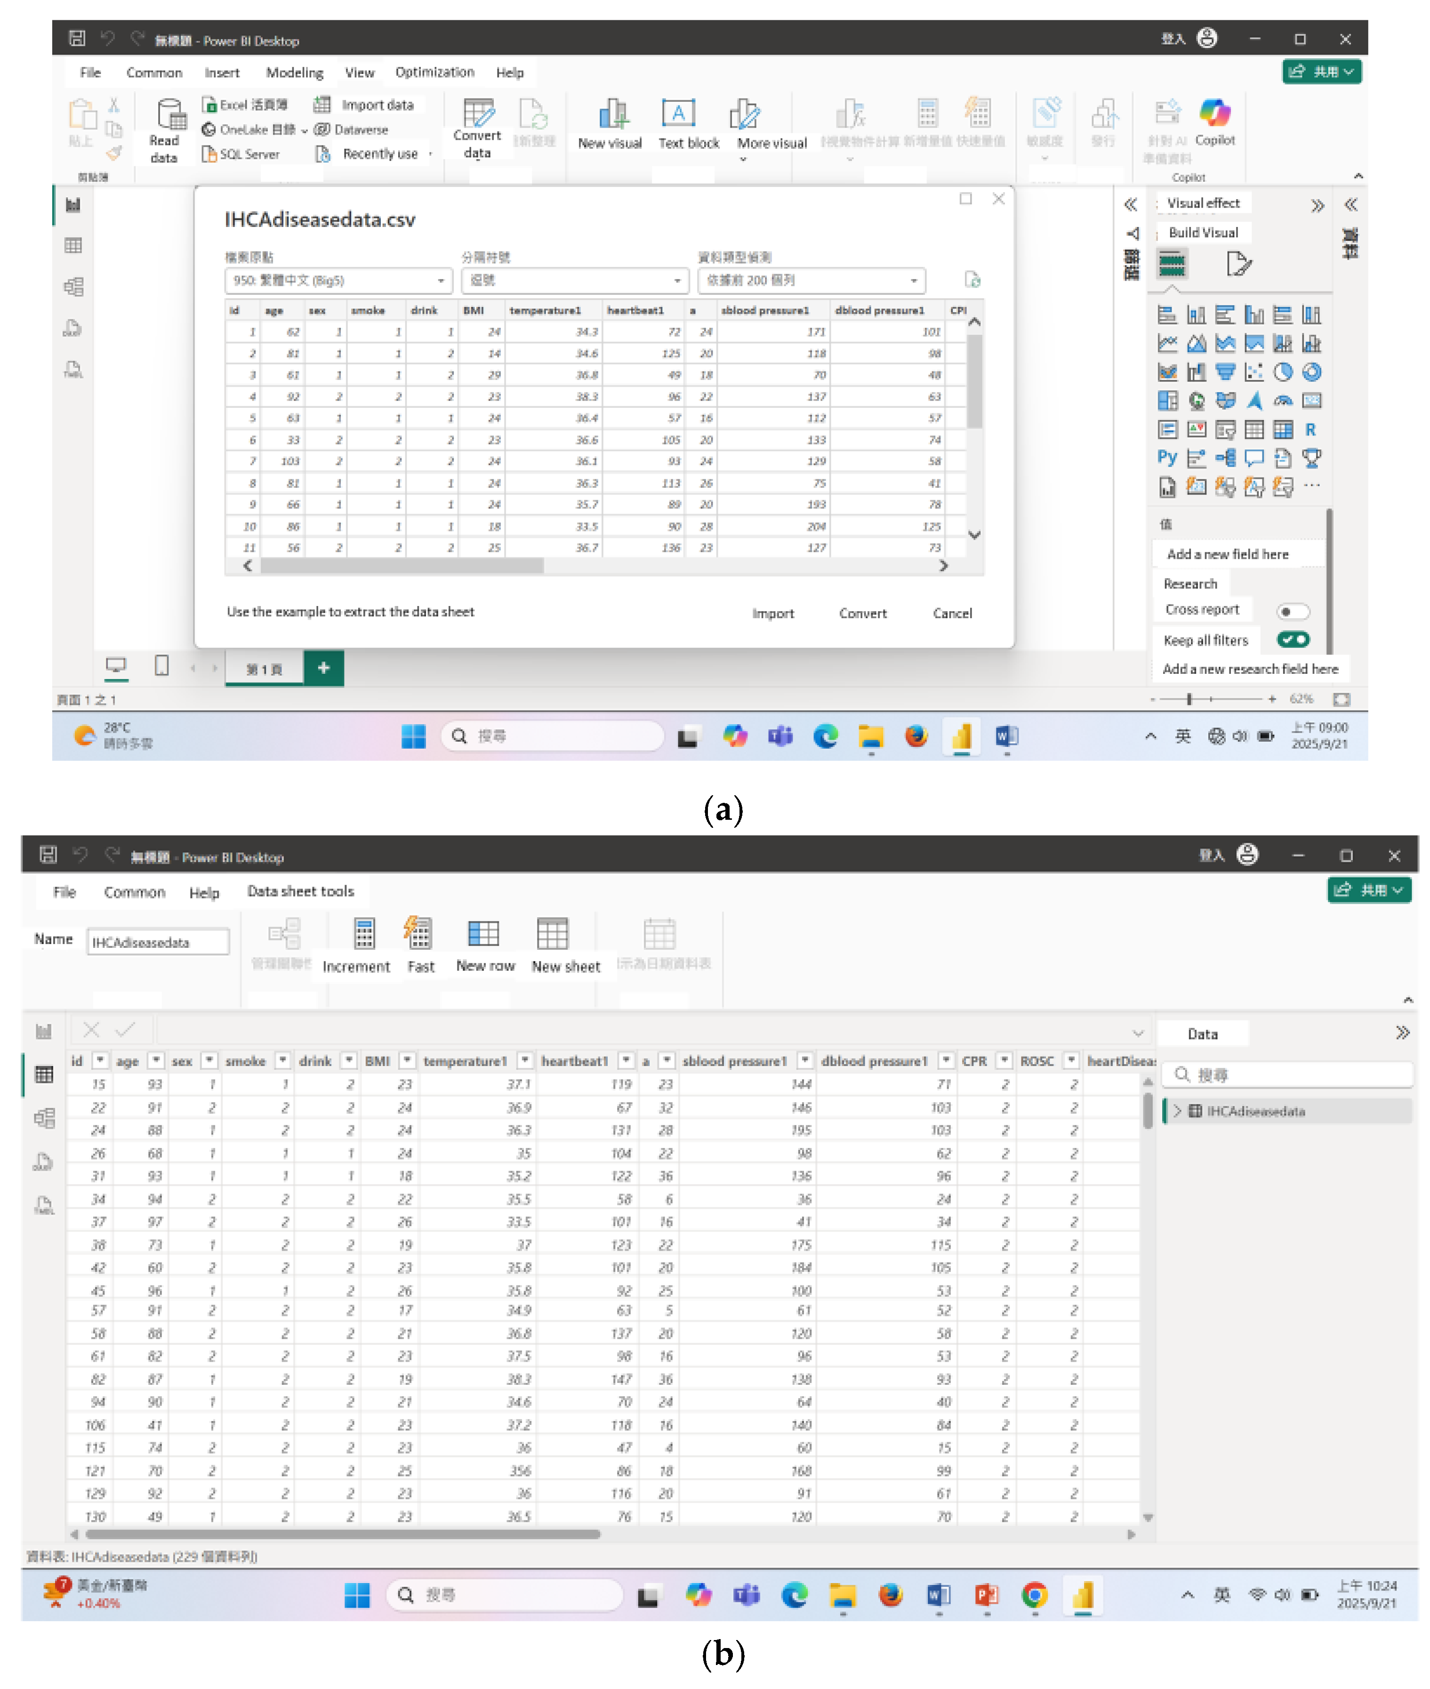Click the Read data ribbon icon
The image size is (1430, 1689).
170,116
